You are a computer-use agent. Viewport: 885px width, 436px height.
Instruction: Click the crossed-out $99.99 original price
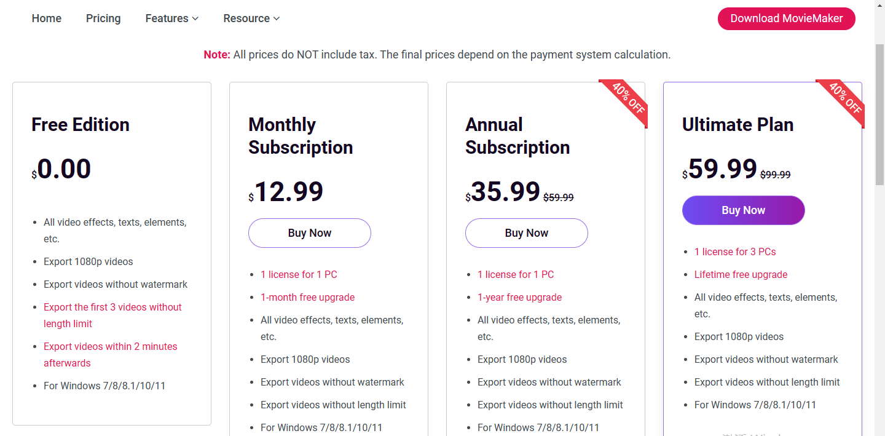tap(776, 175)
